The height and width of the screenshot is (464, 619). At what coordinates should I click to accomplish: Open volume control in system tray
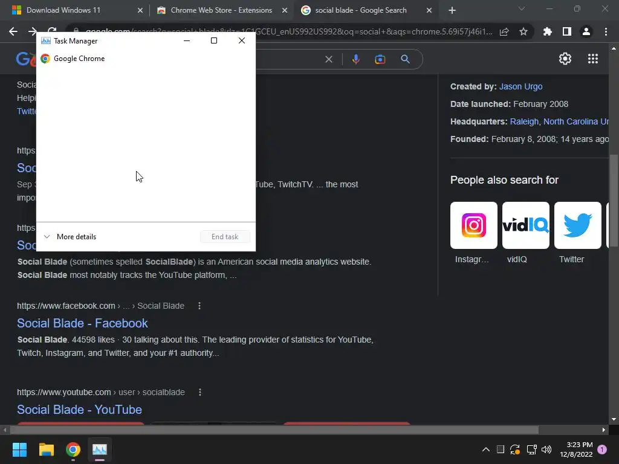[x=546, y=449]
